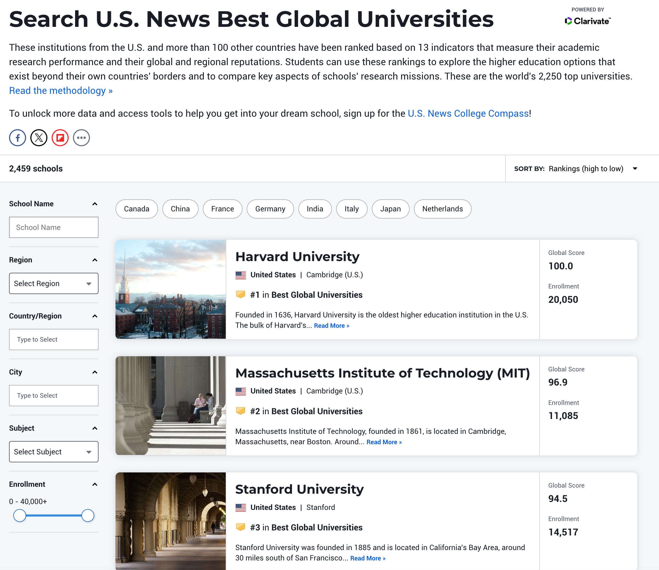659x570 pixels.
Task: Share via the Flipboard icon
Action: pos(60,138)
